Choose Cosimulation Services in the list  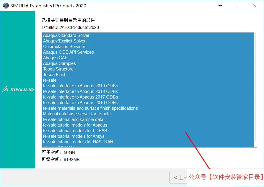148,47
